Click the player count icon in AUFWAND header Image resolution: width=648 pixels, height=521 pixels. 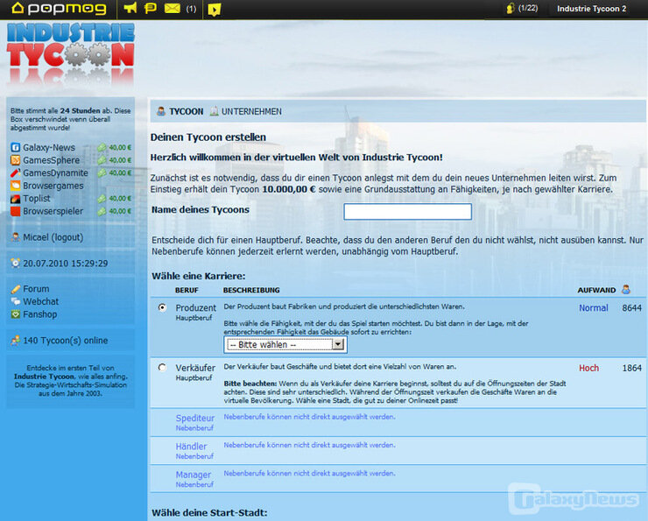(x=626, y=289)
